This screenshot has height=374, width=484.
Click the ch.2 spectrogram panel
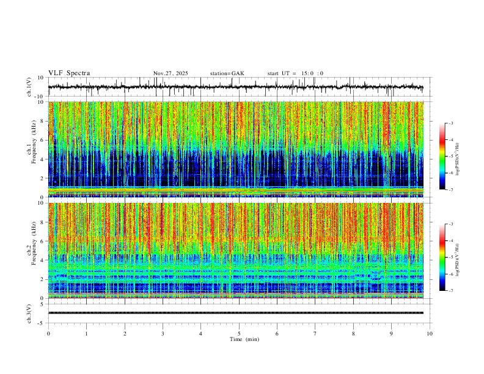[236, 251]
